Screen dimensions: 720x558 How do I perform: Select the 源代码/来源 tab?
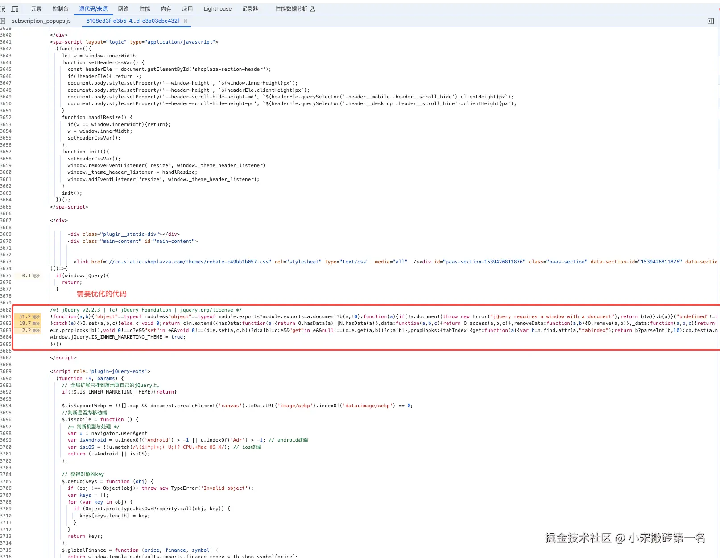coord(93,9)
